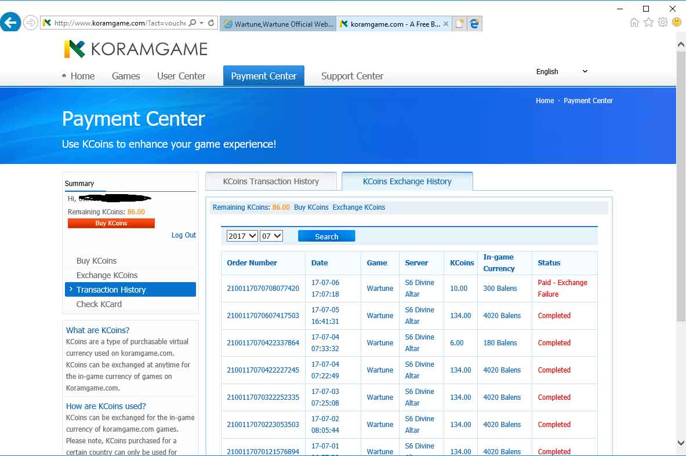Click the date '17-07-03 07:25:08'
This screenshot has height=456, width=686.
(x=325, y=397)
